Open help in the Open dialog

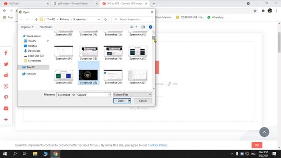[151, 27]
